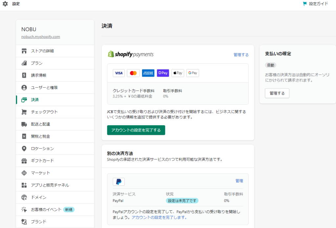Select the VISA card icon

(x=119, y=73)
